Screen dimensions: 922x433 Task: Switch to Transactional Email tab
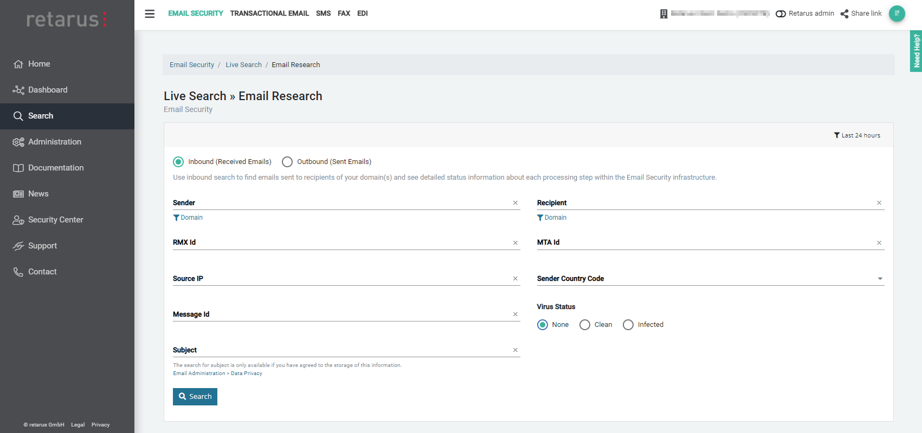[x=269, y=14]
